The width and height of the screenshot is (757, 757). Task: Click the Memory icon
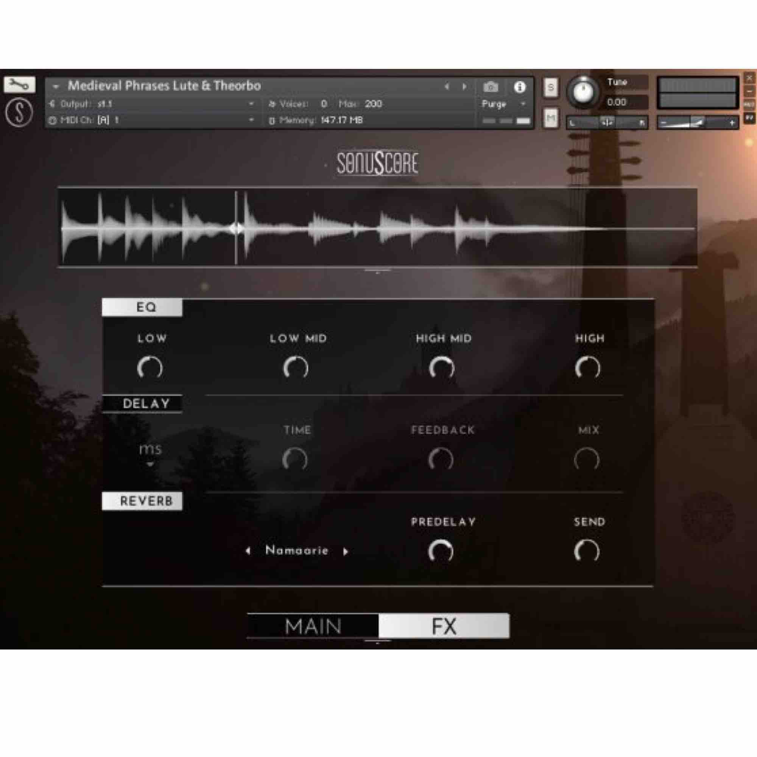click(272, 121)
